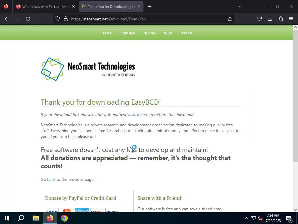View site security padlock info
The width and height of the screenshot is (298, 224).
click(66, 19)
